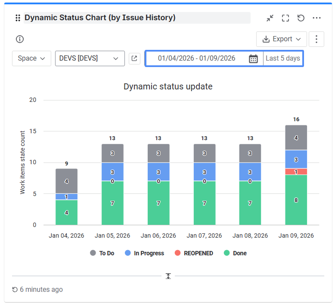This screenshot has height=306, width=335.
Task: Open the calendar date picker icon
Action: pyautogui.click(x=253, y=58)
